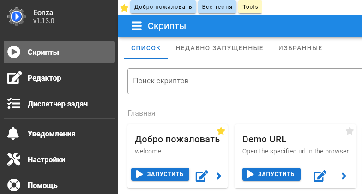Open Настройки from the sidebar
Screen dimensions: 362x194
pos(14,160)
